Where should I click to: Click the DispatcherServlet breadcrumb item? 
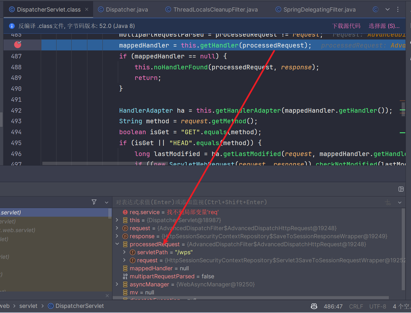76,306
